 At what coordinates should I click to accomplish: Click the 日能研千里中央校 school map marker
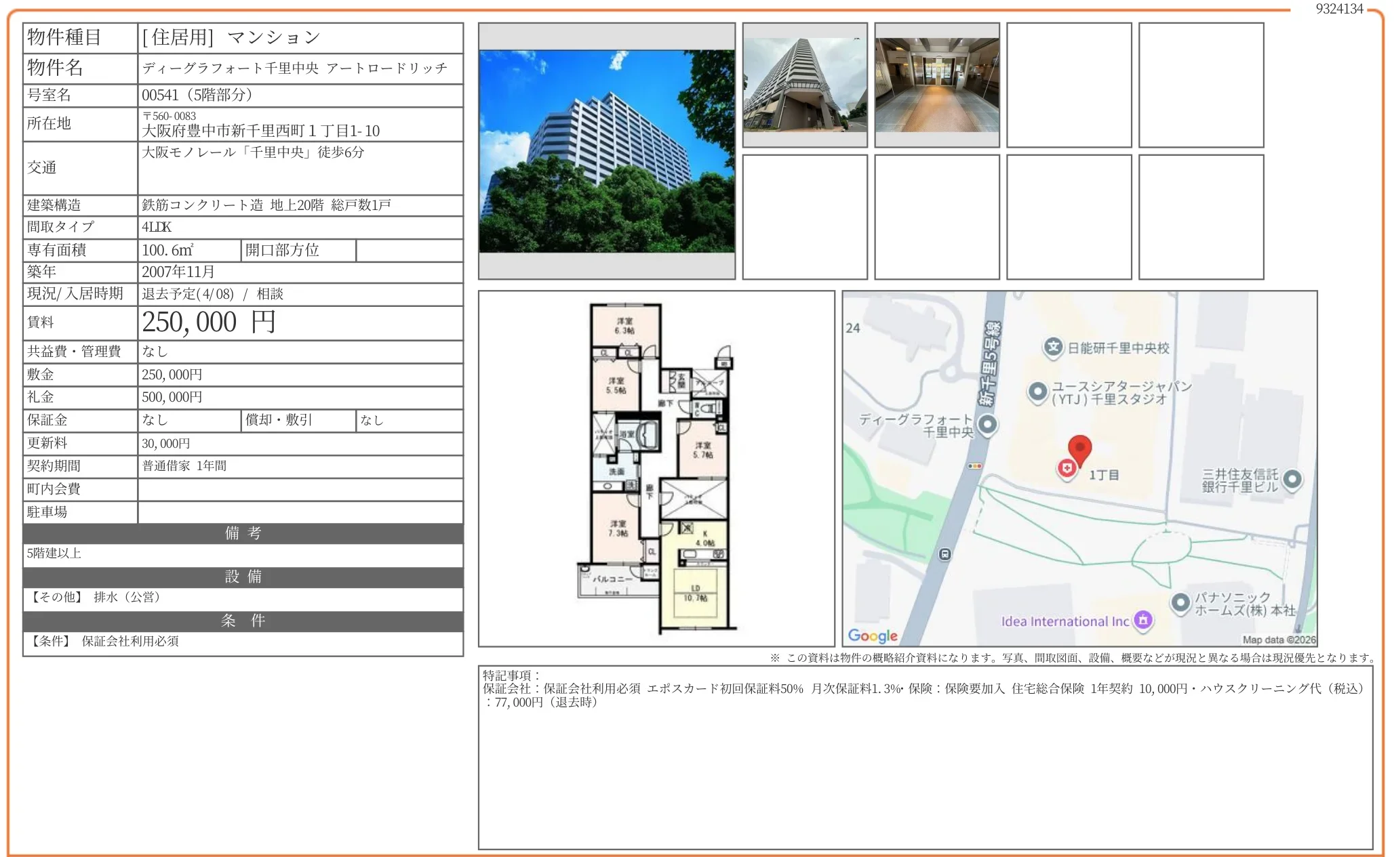point(1052,348)
